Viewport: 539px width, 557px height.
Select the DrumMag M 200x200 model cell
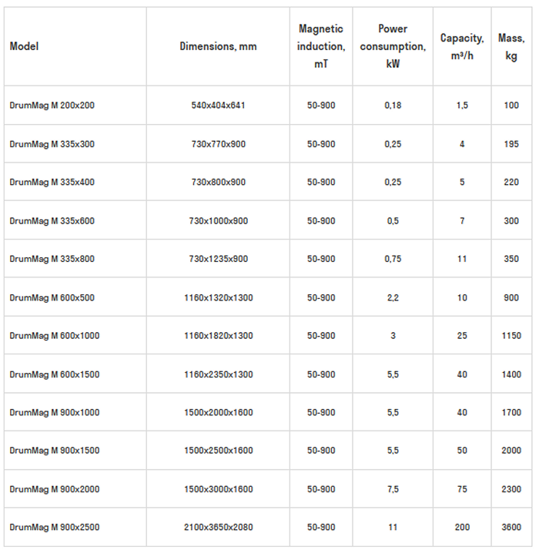coord(52,106)
